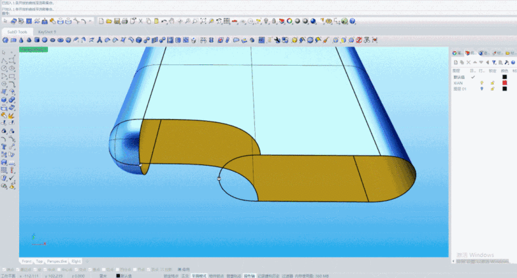
Task: Click the Open file folder icon
Action: tap(109, 22)
